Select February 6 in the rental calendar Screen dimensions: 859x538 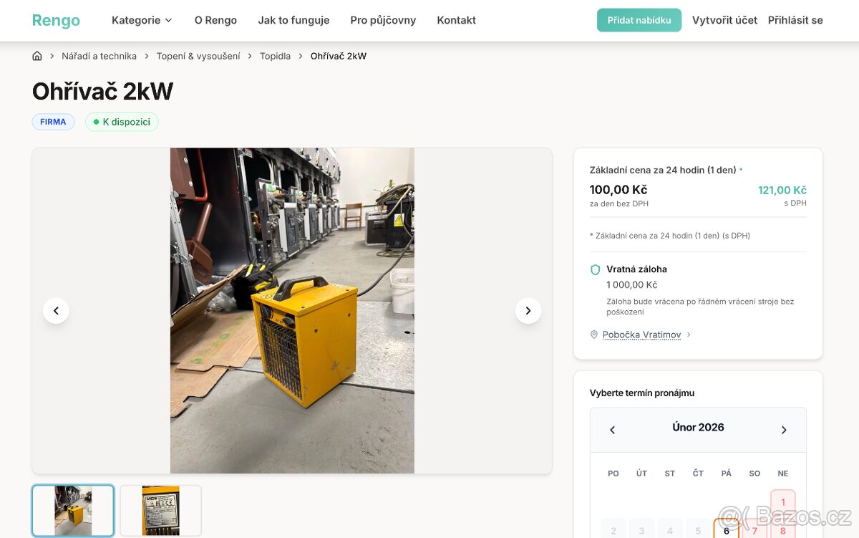[726, 532]
